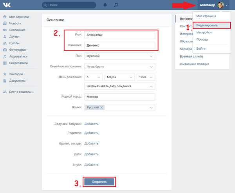Click the VK logo
This screenshot has height=193, width=235.
click(7, 5)
